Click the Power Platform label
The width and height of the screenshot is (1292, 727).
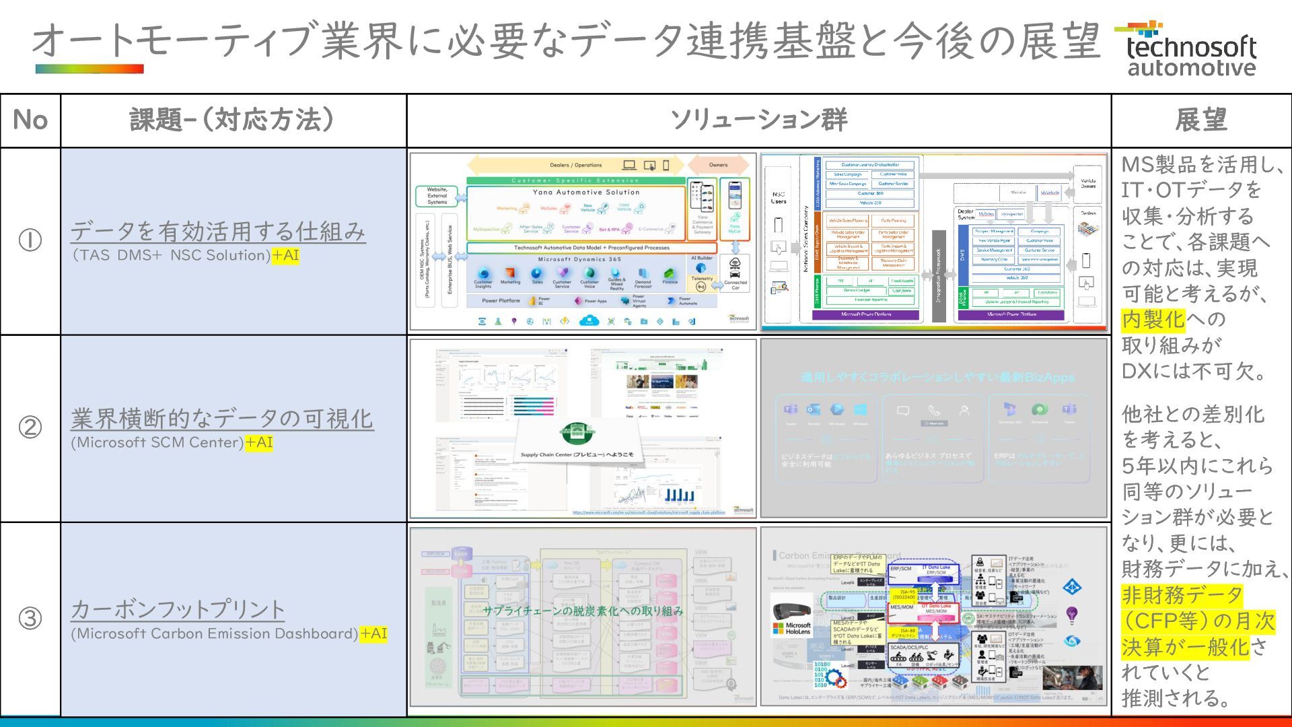point(501,301)
